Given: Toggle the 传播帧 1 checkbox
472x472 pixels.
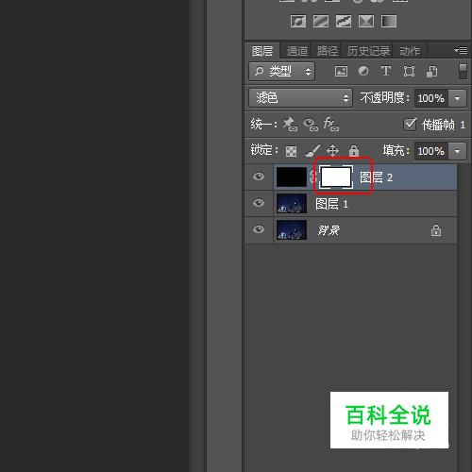Looking at the screenshot, I should pos(410,125).
